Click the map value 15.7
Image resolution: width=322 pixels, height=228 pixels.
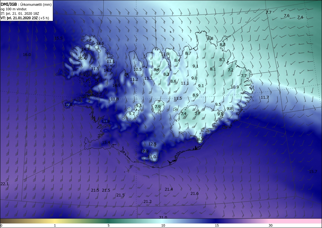[x=313, y=172]
